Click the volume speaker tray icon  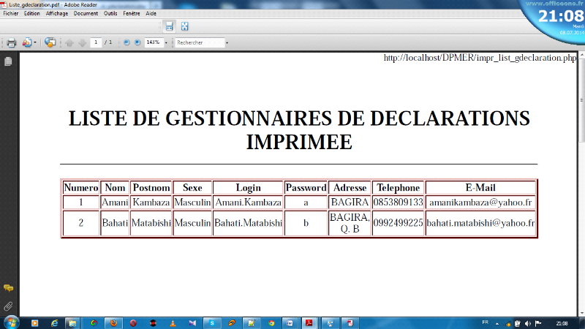527,323
